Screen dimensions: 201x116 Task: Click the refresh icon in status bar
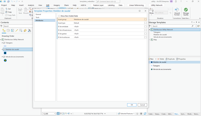point(145,114)
